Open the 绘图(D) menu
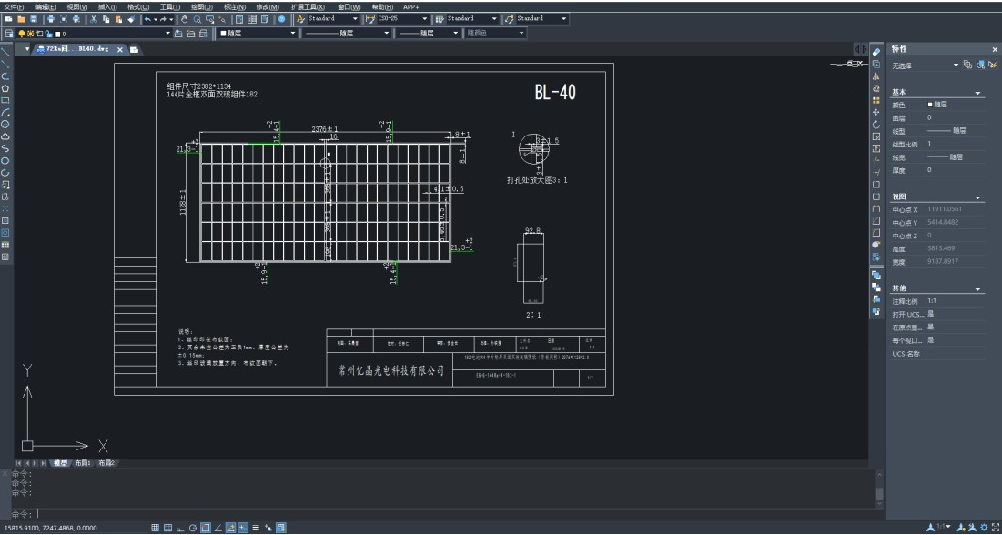This screenshot has width=1002, height=535. pos(201,6)
